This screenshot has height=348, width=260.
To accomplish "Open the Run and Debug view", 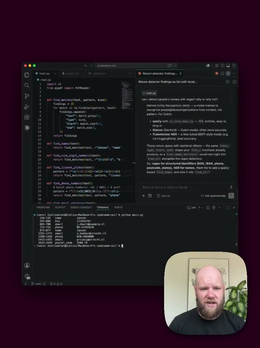I will point(27,107).
